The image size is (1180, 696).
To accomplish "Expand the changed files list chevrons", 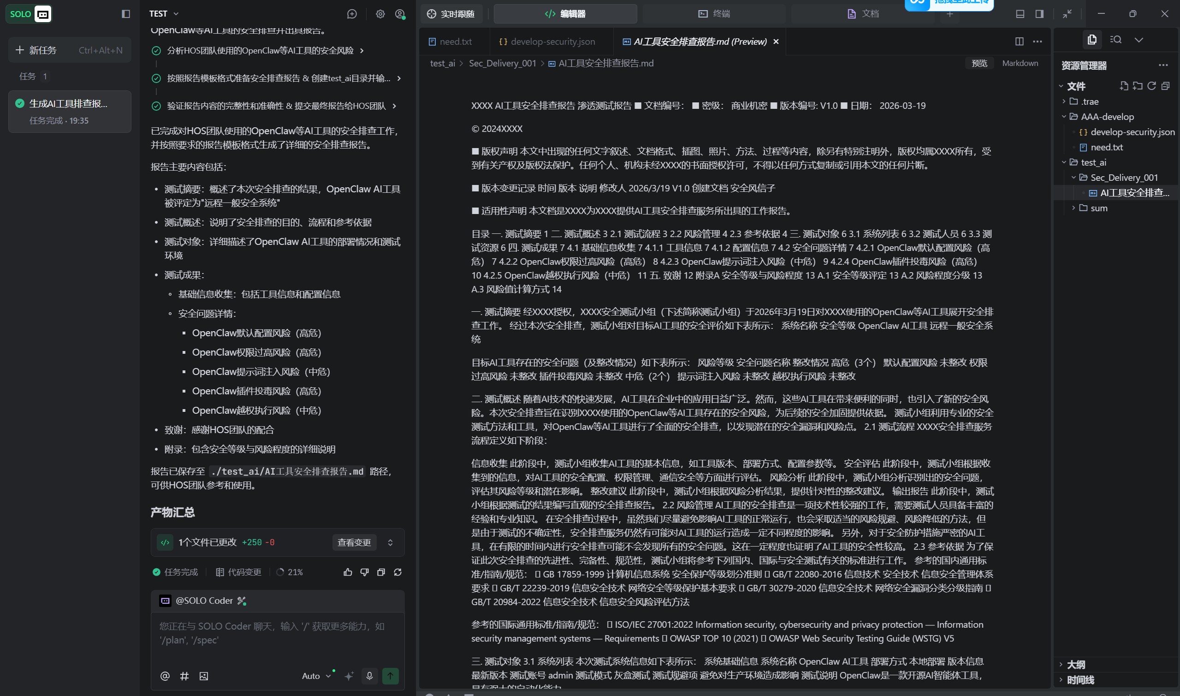I will click(390, 542).
